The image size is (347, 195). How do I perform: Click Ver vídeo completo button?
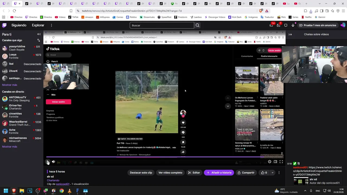[170, 173]
